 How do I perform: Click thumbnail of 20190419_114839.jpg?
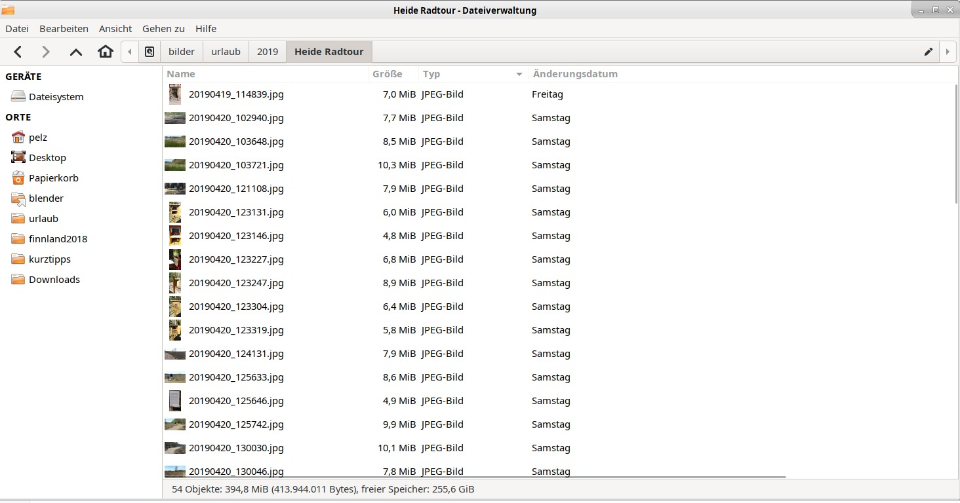175,94
